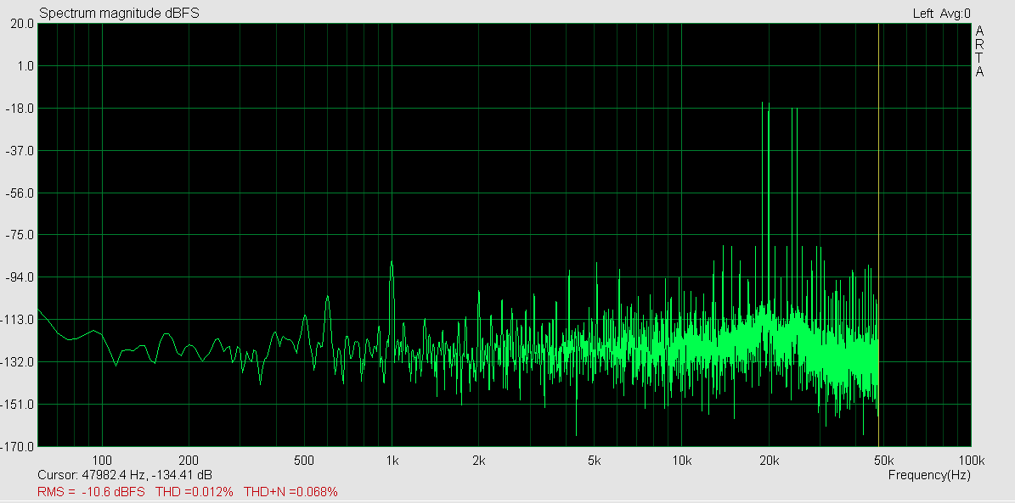Viewport: 1015px width, 503px height.
Task: Click the tallest spectrum peak just below 20 kHz
Action: (x=763, y=103)
